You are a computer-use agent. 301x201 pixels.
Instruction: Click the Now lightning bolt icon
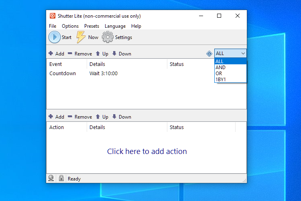81,37
